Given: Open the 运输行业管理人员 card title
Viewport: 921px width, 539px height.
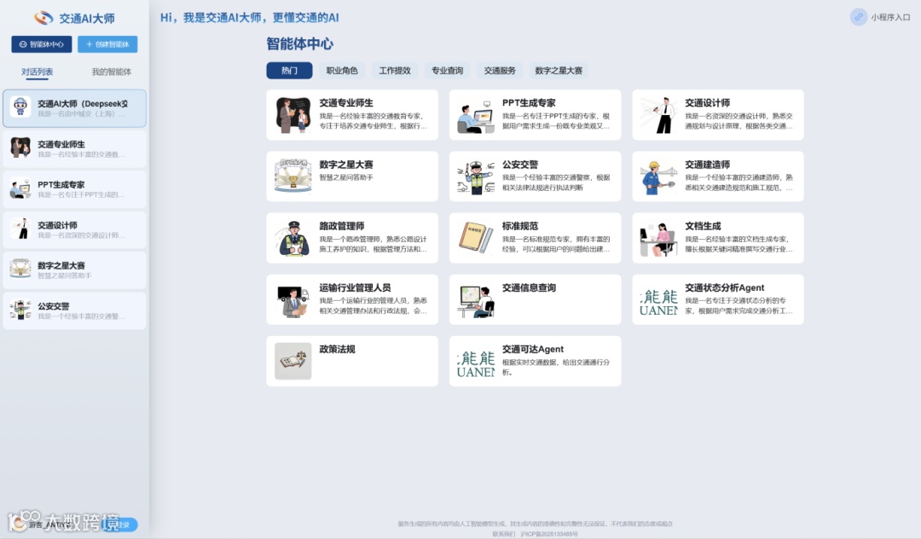Looking at the screenshot, I should tap(355, 287).
